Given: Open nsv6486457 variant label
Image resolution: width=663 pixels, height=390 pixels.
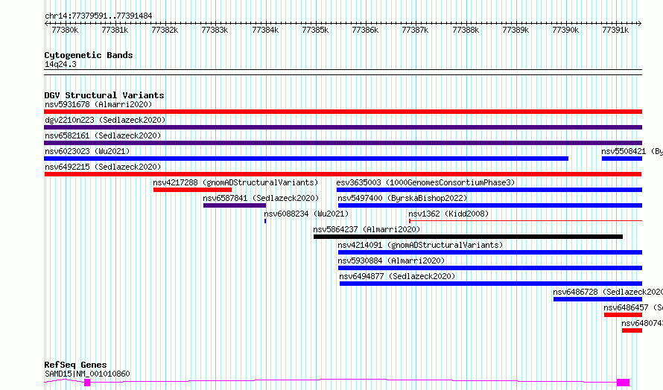Looking at the screenshot, I should [633, 307].
